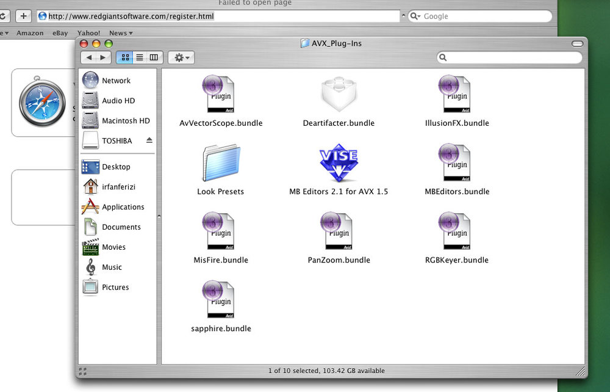610x392 pixels.
Task: Eject the TOSHIBA volume
Action: [x=149, y=140]
